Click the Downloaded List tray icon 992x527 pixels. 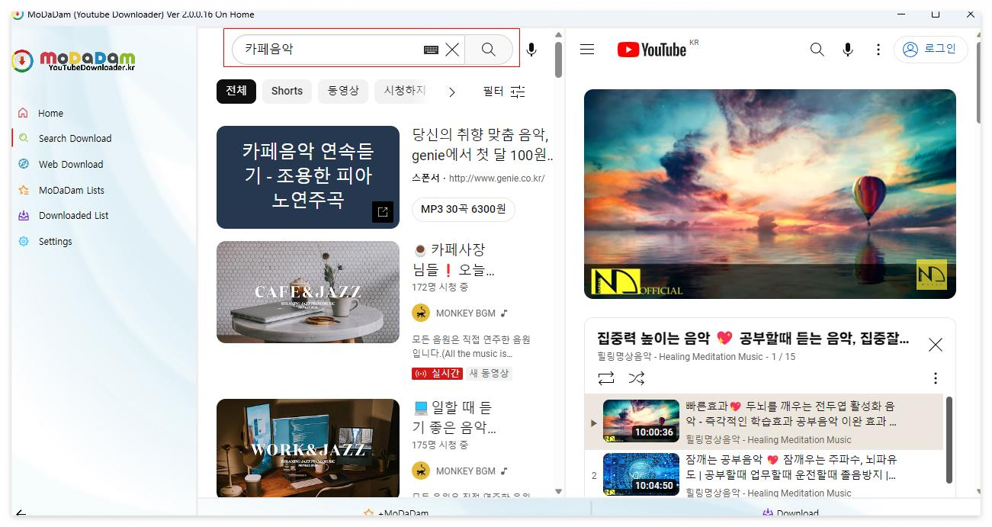pos(23,215)
